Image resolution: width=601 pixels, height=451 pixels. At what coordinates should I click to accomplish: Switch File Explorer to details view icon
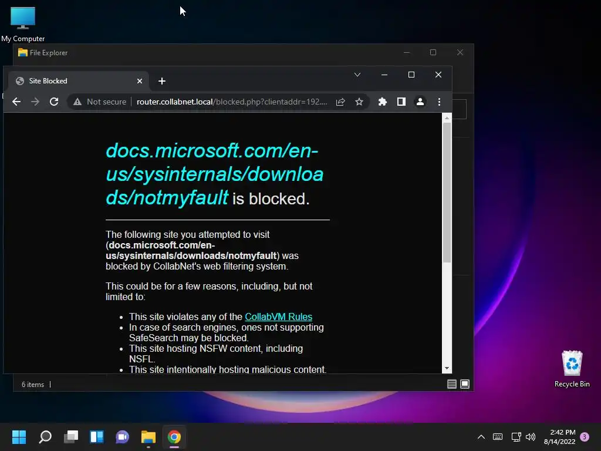point(452,384)
